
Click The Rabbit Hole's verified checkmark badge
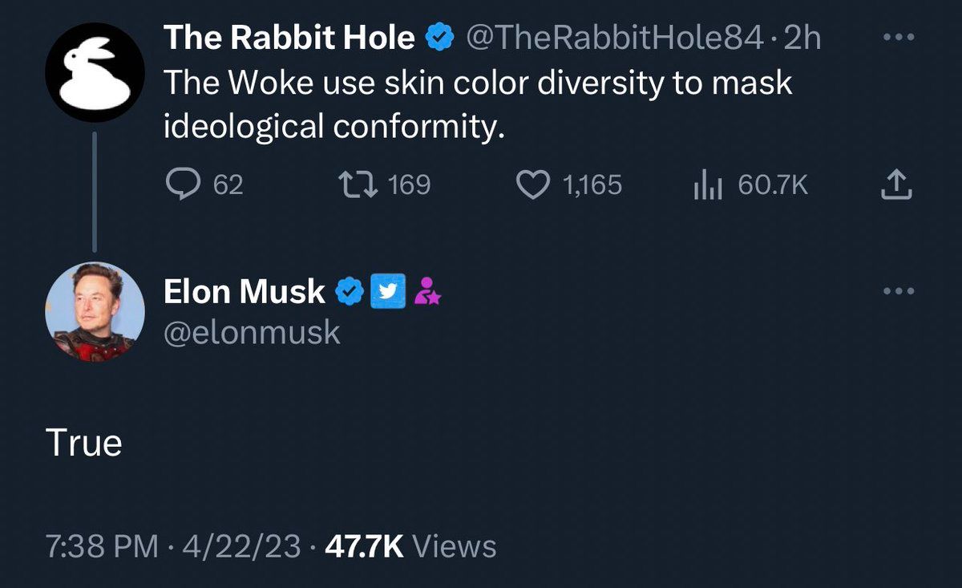coord(439,38)
